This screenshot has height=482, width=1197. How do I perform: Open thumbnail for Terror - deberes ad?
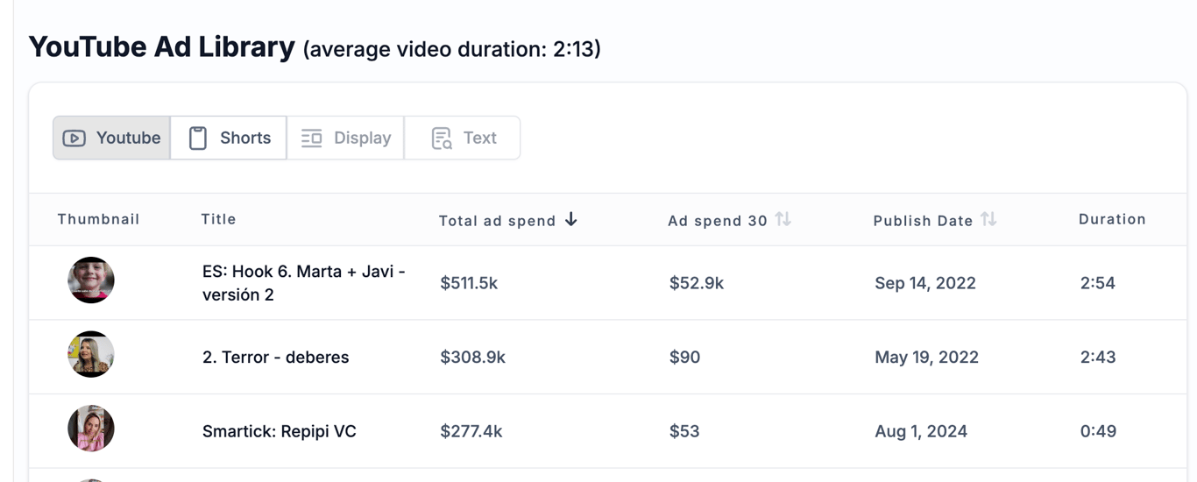91,354
